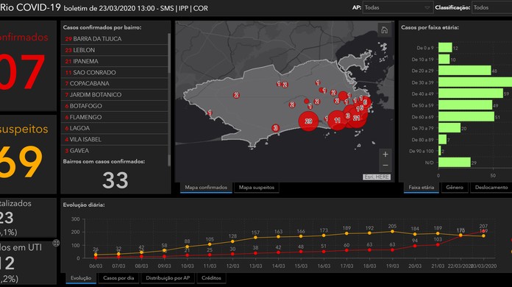Click the Esri, HERE attribution link
This screenshot has height=287, width=512.
click(377, 177)
